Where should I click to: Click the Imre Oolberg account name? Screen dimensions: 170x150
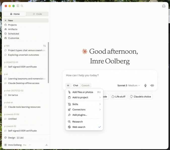pos(15,145)
